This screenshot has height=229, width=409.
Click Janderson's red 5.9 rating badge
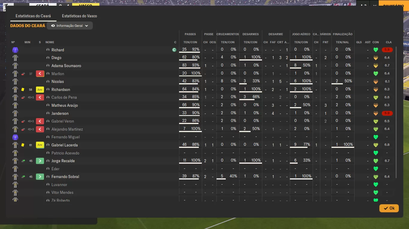[x=387, y=113]
